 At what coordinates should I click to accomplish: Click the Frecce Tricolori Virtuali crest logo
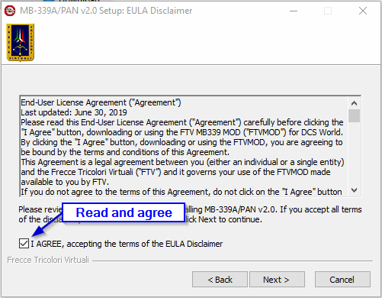tap(21, 42)
